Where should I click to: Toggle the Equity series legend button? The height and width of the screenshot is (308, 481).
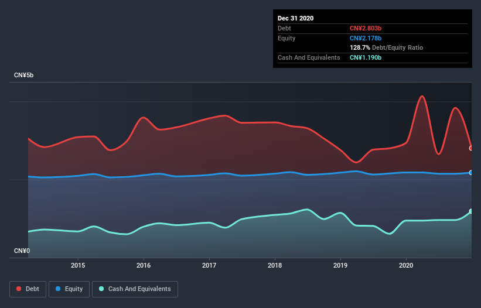click(69, 289)
